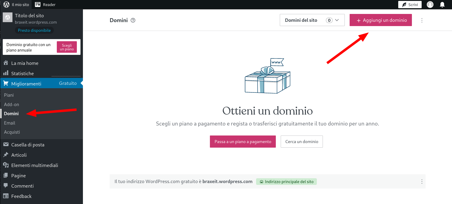The height and width of the screenshot is (204, 452).
Task: Open the Reader icon in top bar
Action: [38, 5]
